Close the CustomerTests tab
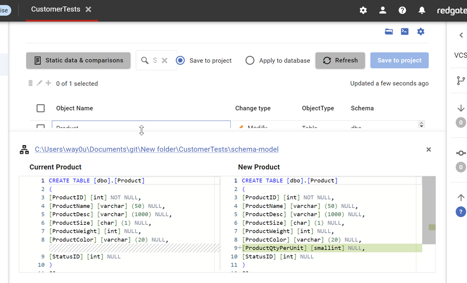 point(88,10)
